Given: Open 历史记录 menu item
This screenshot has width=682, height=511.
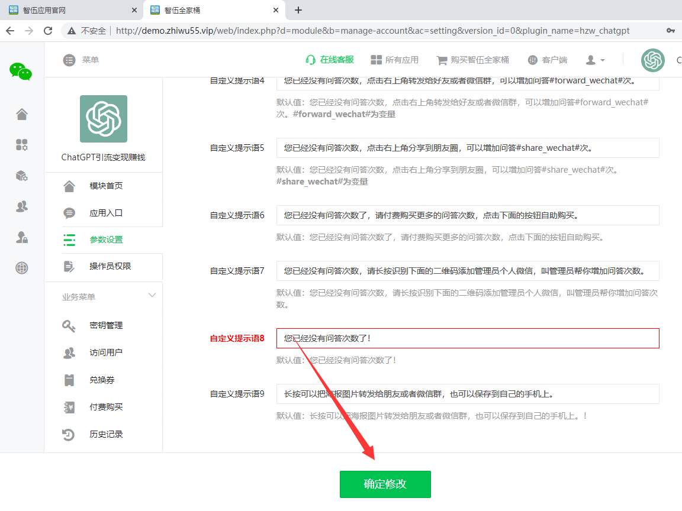Looking at the screenshot, I should 106,434.
